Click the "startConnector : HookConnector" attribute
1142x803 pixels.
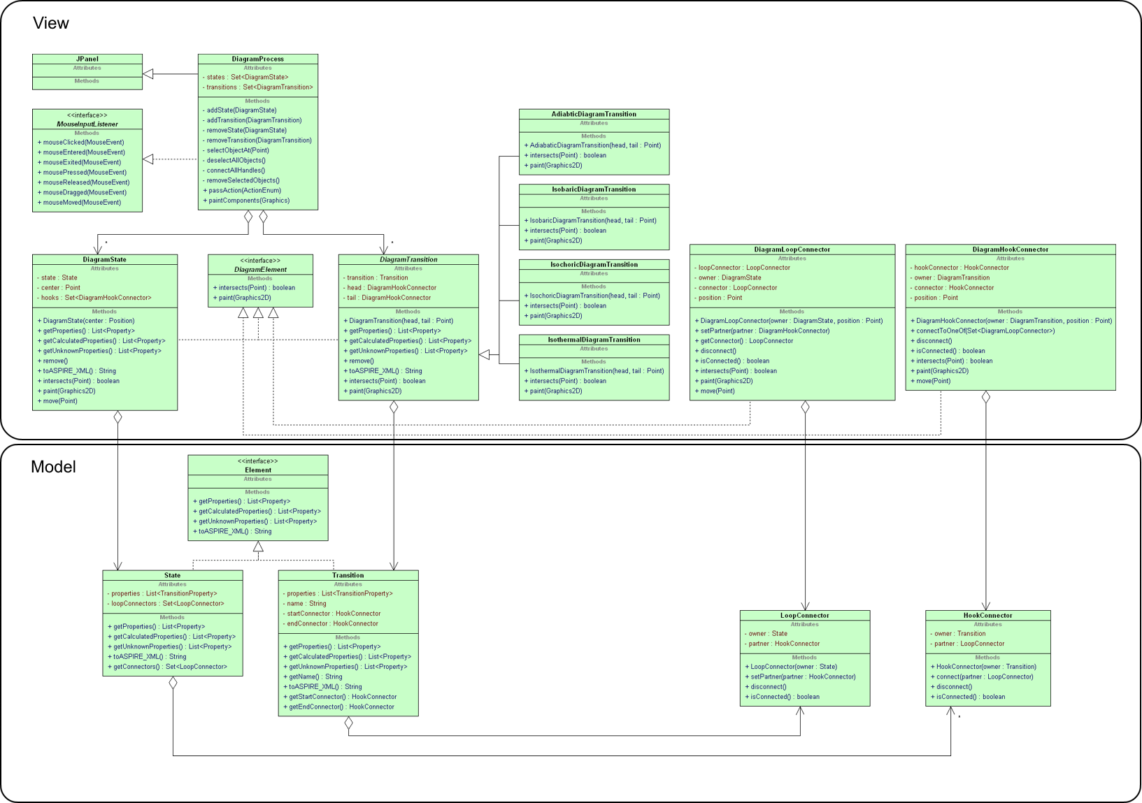(331, 614)
